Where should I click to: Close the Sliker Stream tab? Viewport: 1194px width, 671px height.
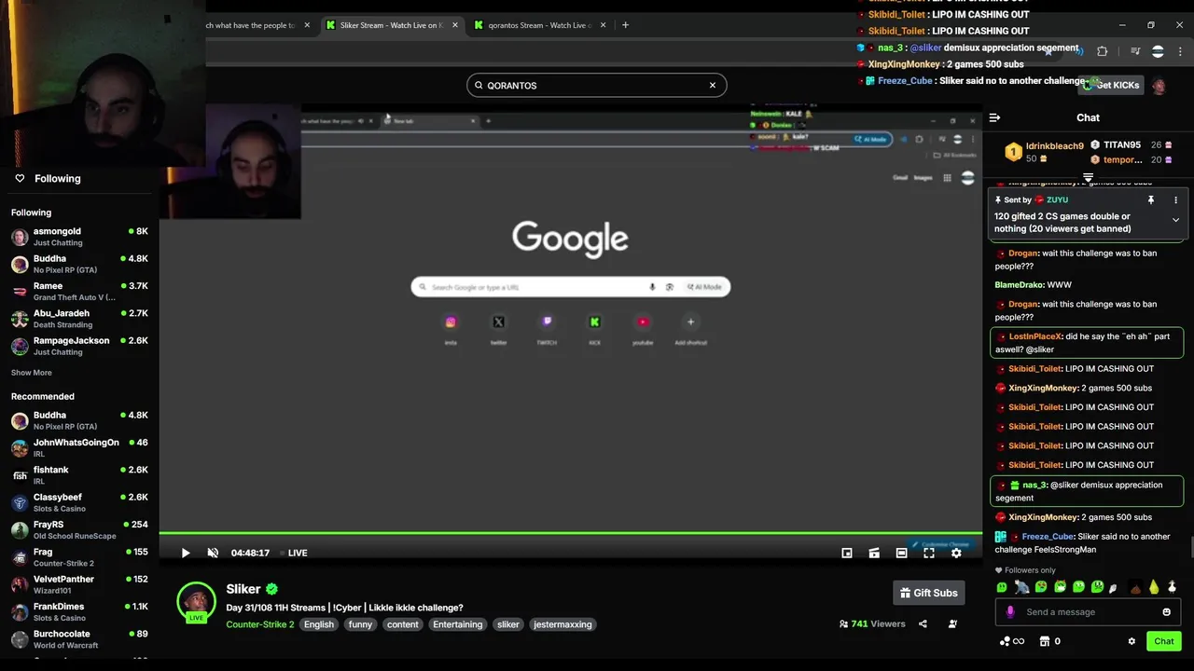pos(453,25)
